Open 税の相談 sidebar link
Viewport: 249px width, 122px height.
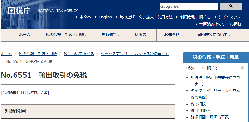pos(198,104)
